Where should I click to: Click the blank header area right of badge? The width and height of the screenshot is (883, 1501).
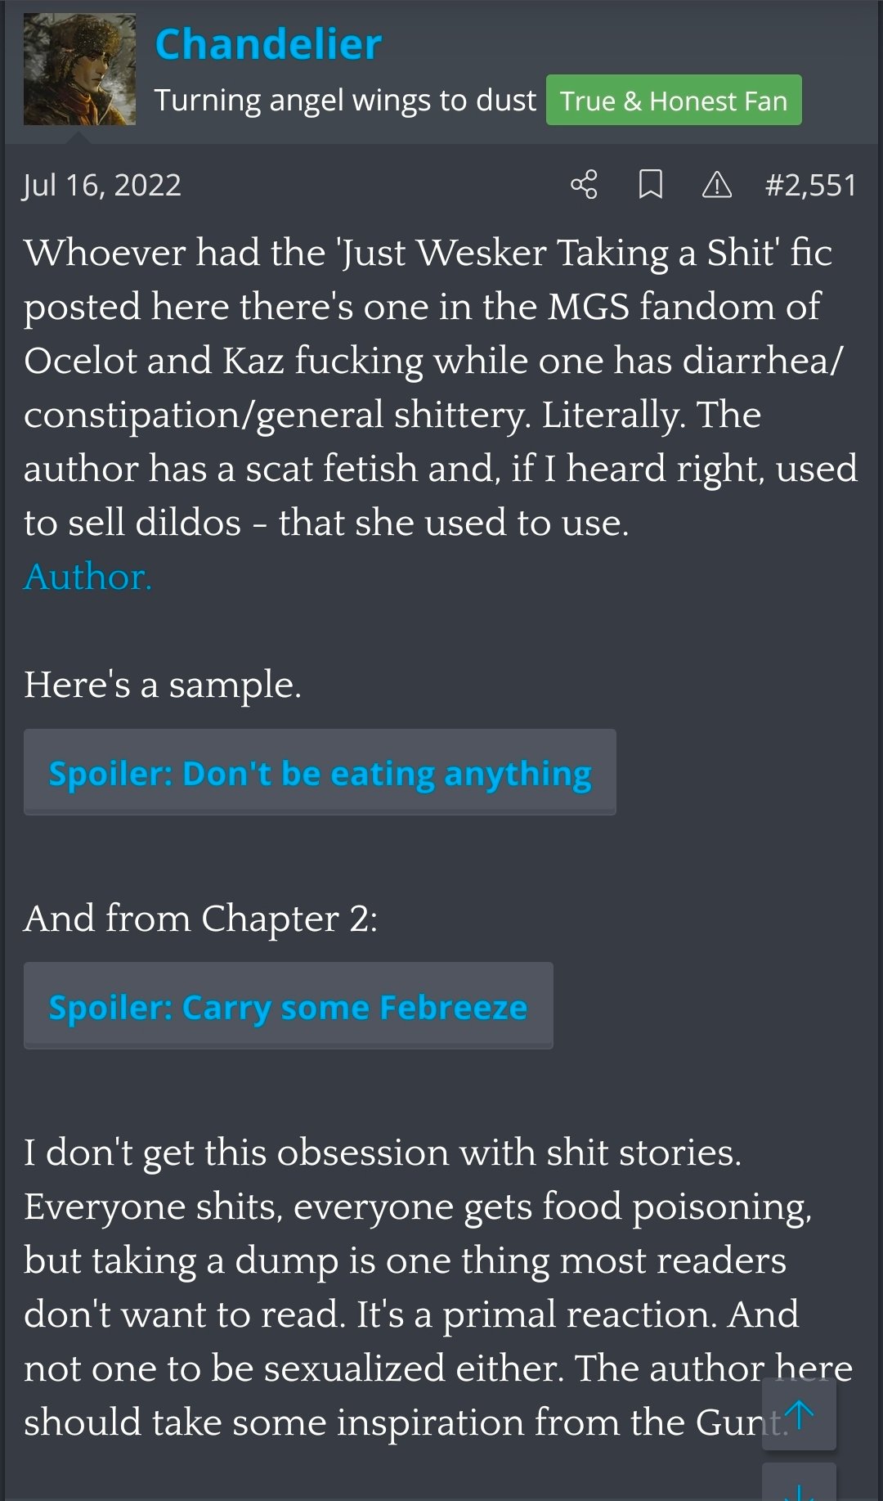point(838,101)
